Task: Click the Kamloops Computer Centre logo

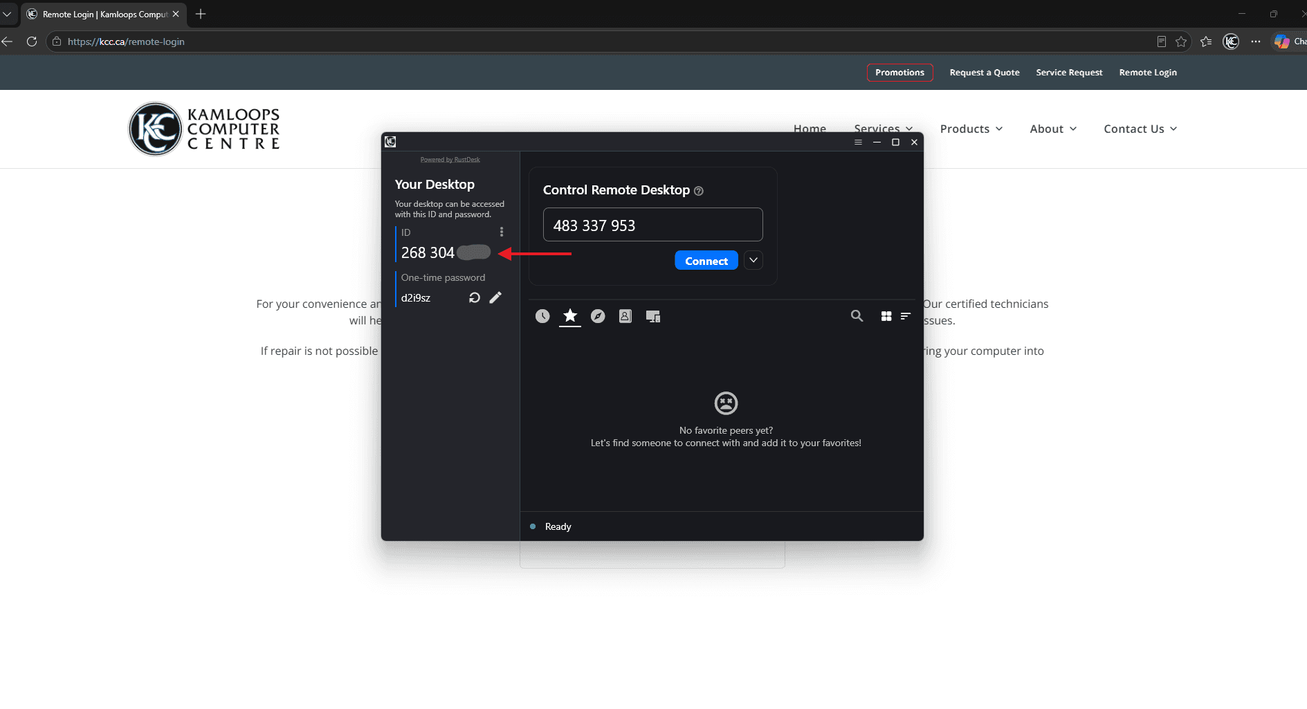Action: tap(205, 129)
